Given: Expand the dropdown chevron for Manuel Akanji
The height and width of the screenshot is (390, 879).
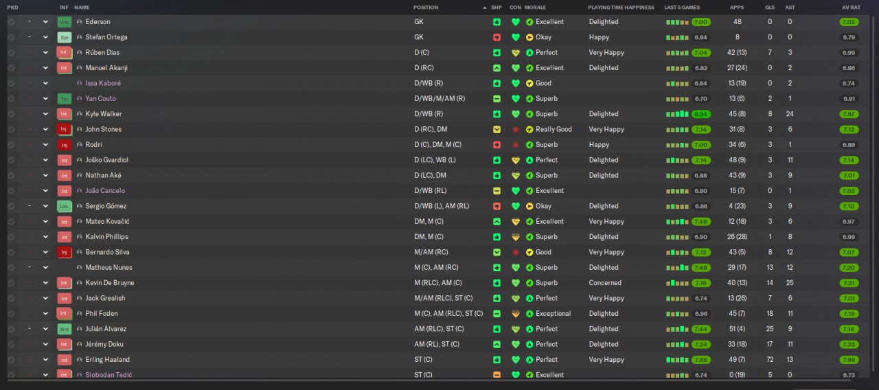Looking at the screenshot, I should click(x=46, y=68).
